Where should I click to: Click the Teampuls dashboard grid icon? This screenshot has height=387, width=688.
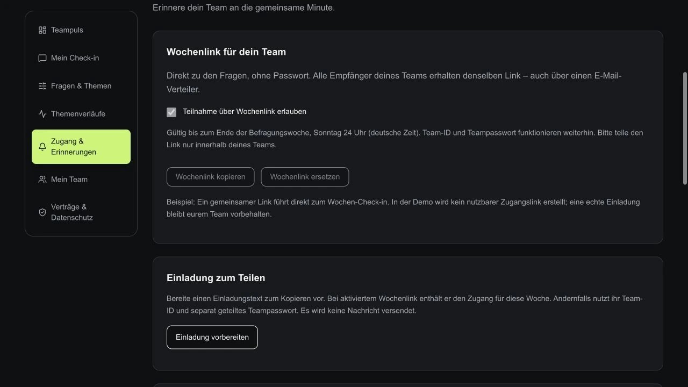pyautogui.click(x=42, y=30)
